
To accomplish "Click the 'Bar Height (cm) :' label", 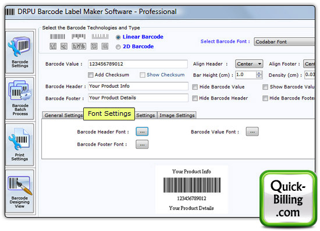I will [213, 75].
